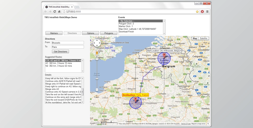
Task: Select route A1: 322 km, 3 hours 13 mins
Action: point(63,63)
